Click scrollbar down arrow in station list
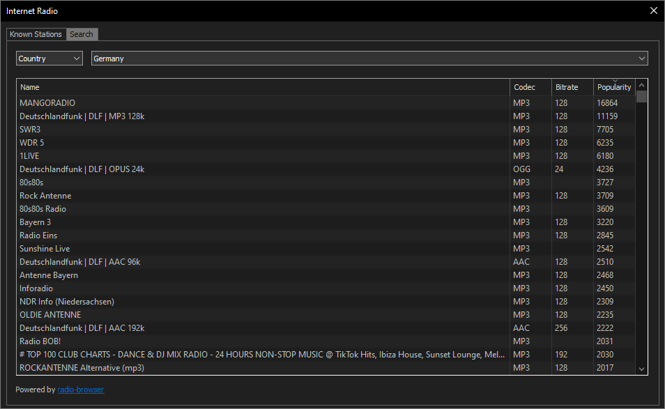This screenshot has height=409, width=665. pyautogui.click(x=641, y=369)
